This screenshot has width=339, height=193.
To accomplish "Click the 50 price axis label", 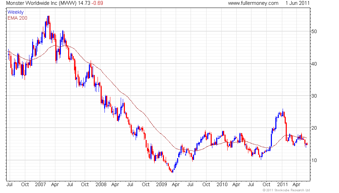I will pos(314,31).
